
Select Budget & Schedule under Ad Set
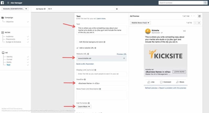14,42
